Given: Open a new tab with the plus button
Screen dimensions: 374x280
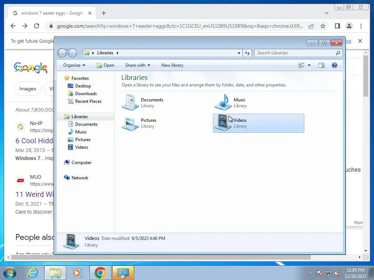Looking at the screenshot, I should pos(103,13).
